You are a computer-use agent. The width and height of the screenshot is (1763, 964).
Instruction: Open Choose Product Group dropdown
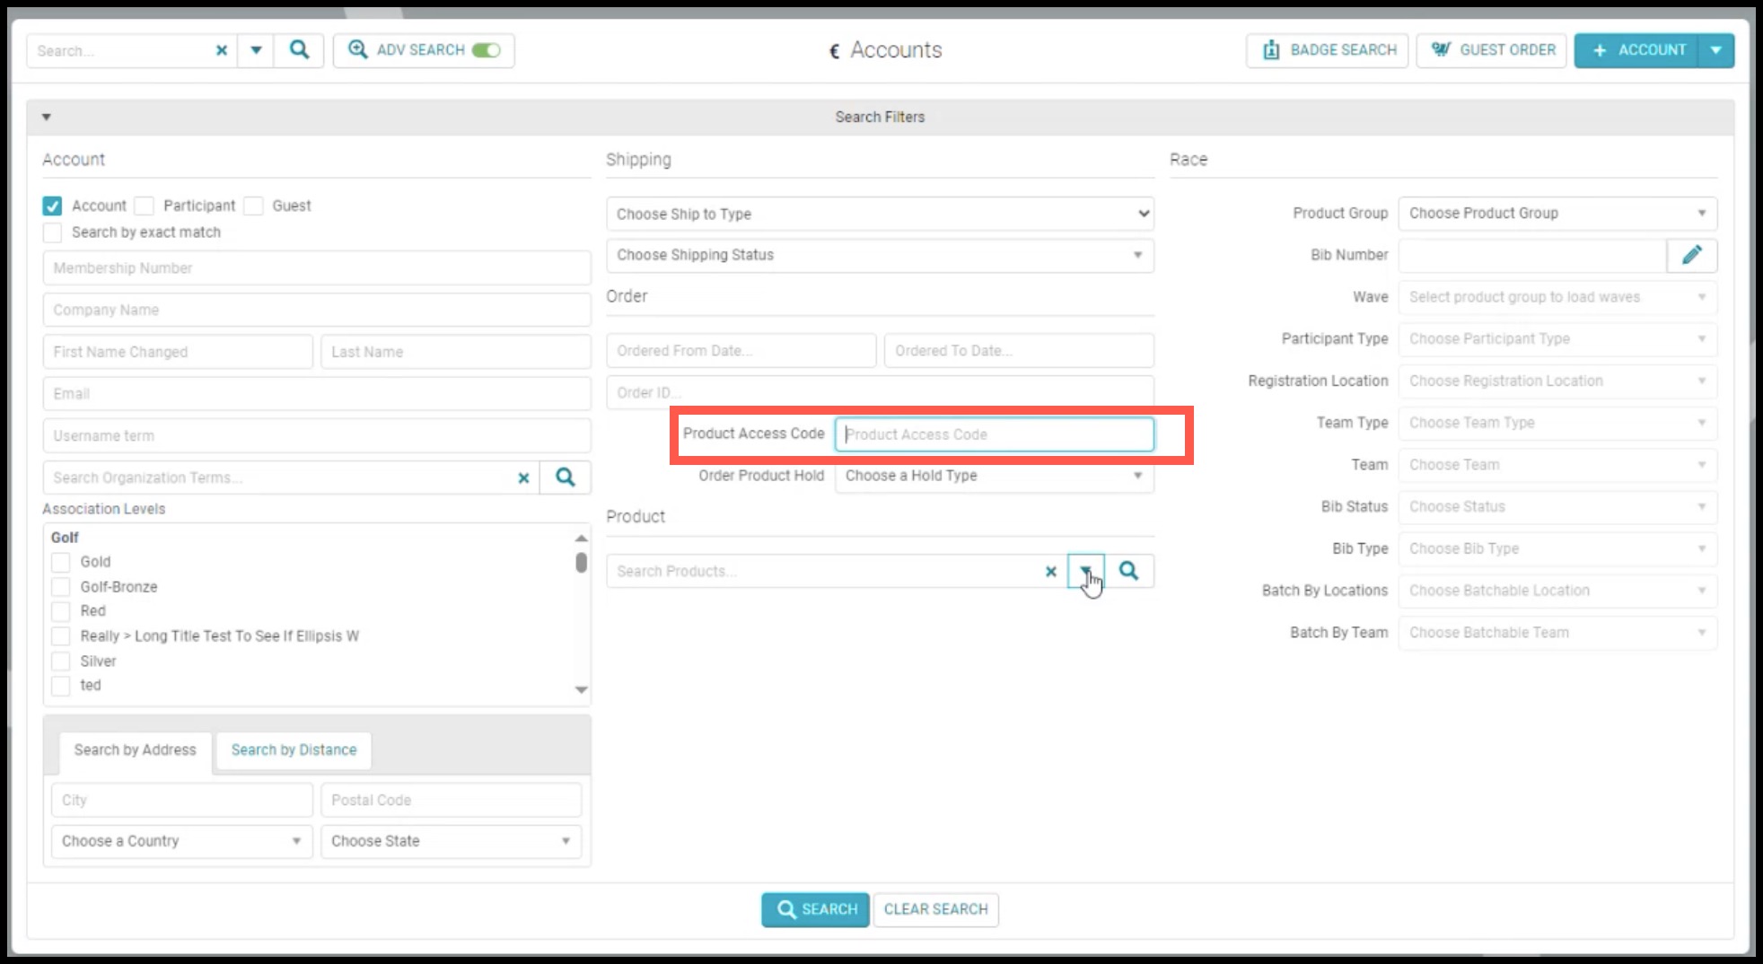1557,214
